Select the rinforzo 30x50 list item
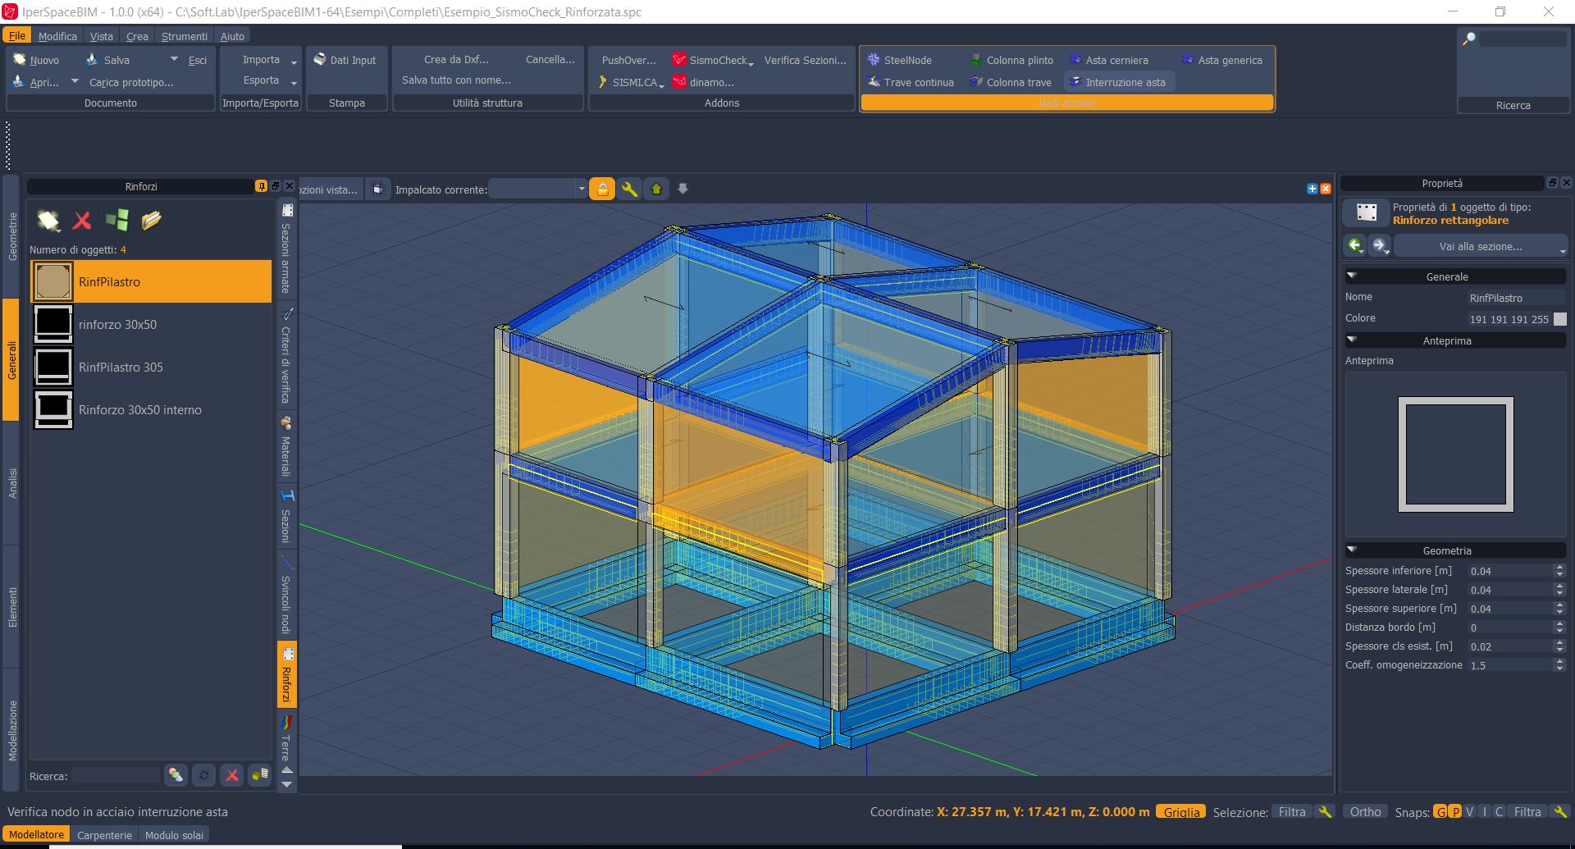Screen dimensions: 1575x849 (x=151, y=324)
